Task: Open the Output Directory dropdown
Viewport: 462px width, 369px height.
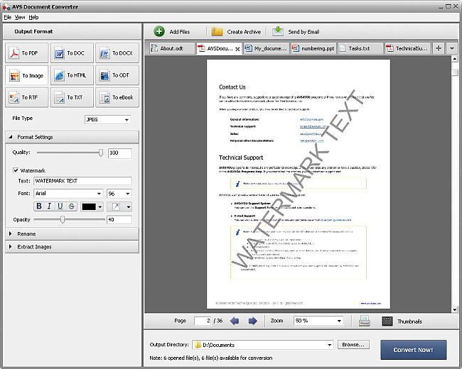Action: [330, 345]
